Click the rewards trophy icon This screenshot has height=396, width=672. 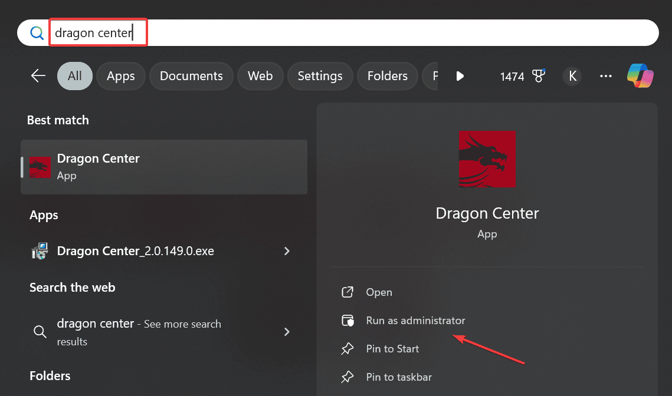(539, 76)
